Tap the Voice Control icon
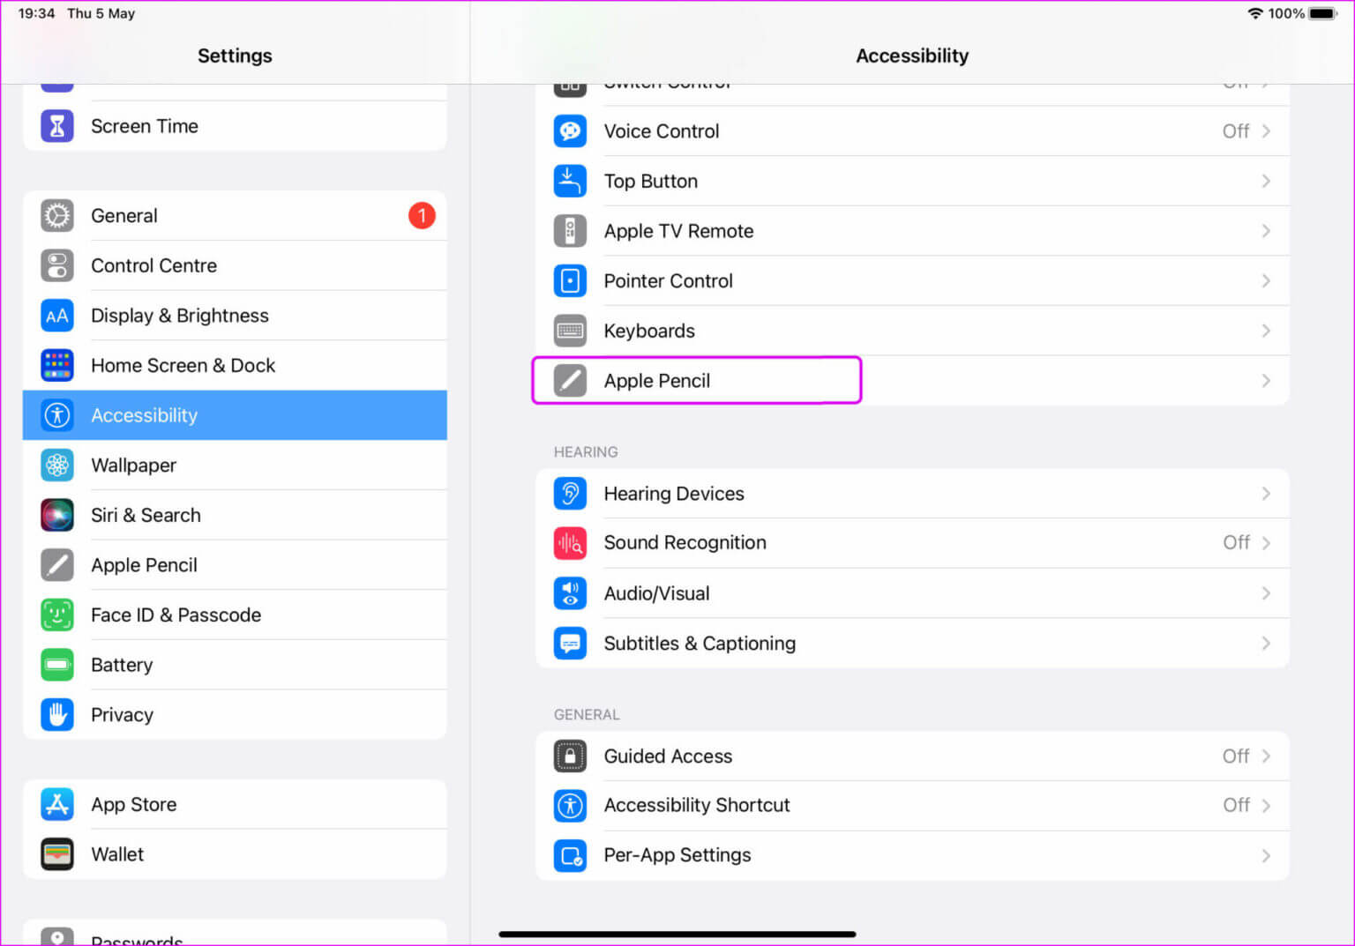The image size is (1355, 946). tap(570, 131)
